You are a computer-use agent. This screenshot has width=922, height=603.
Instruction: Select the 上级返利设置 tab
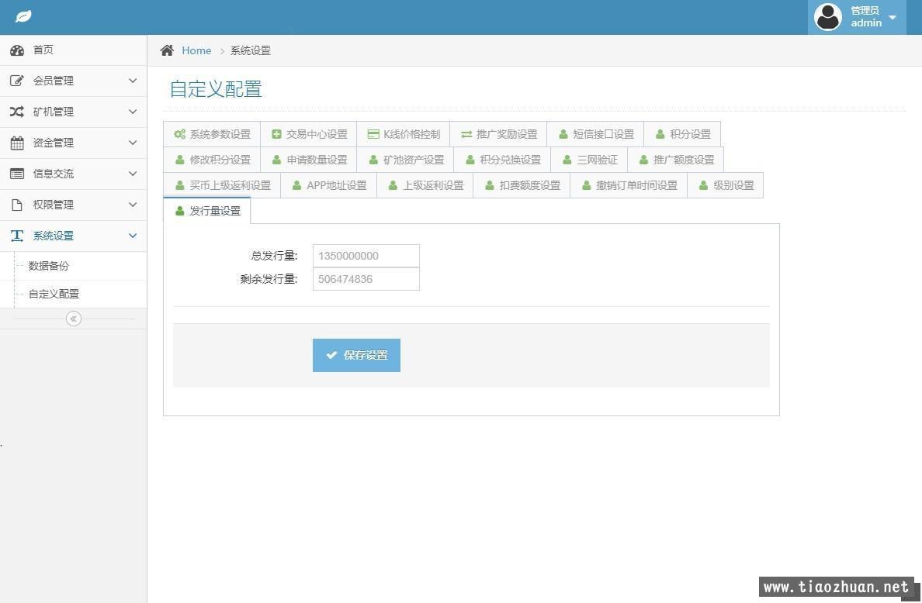click(425, 185)
